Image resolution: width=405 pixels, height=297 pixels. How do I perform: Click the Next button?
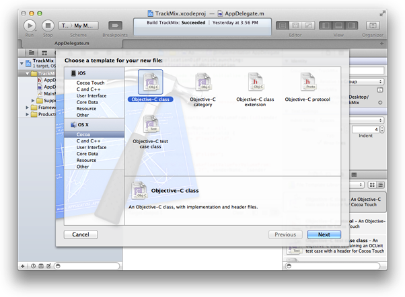click(324, 235)
